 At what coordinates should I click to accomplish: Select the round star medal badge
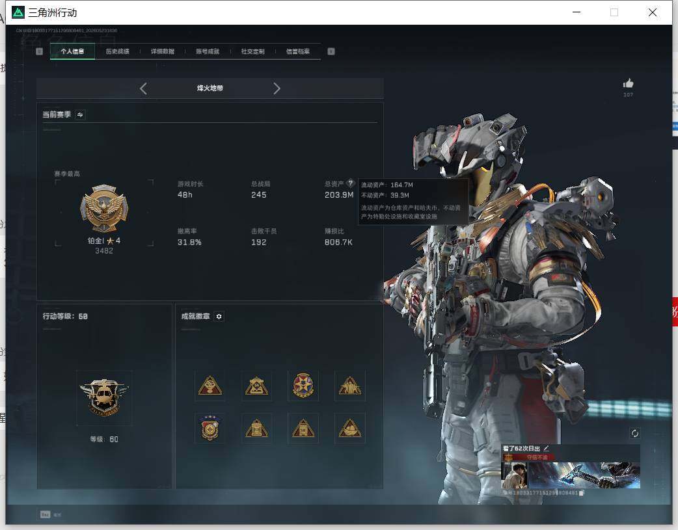[304, 386]
